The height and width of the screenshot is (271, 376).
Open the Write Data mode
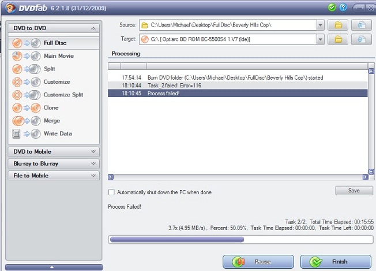(54, 134)
